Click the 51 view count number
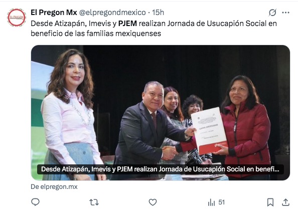Screen dimensions: 298x213 tap(222, 202)
